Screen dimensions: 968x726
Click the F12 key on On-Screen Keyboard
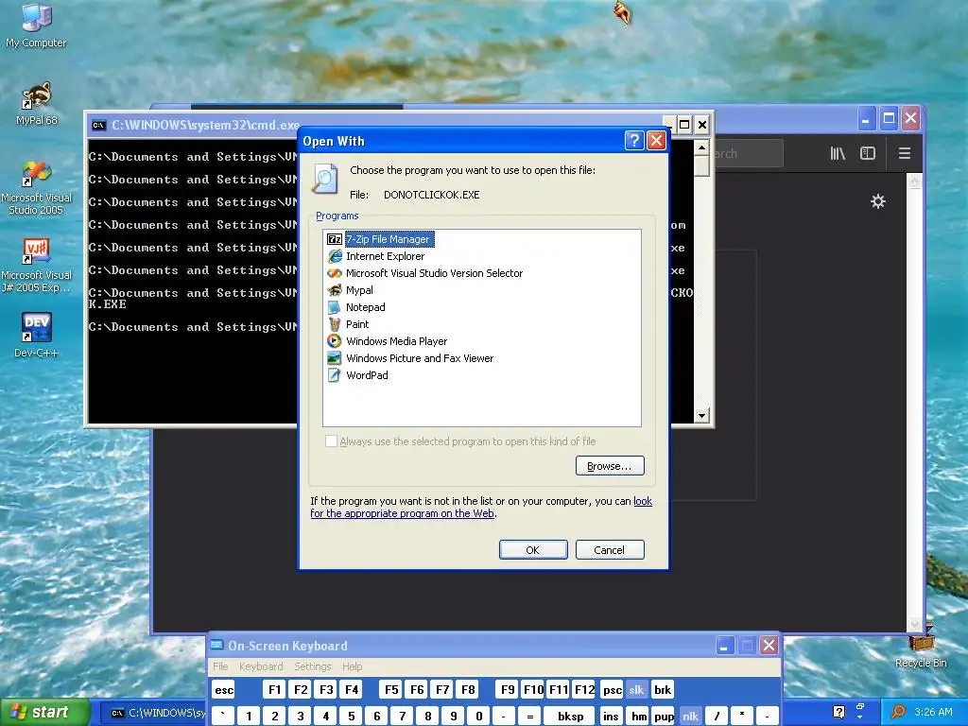point(584,689)
